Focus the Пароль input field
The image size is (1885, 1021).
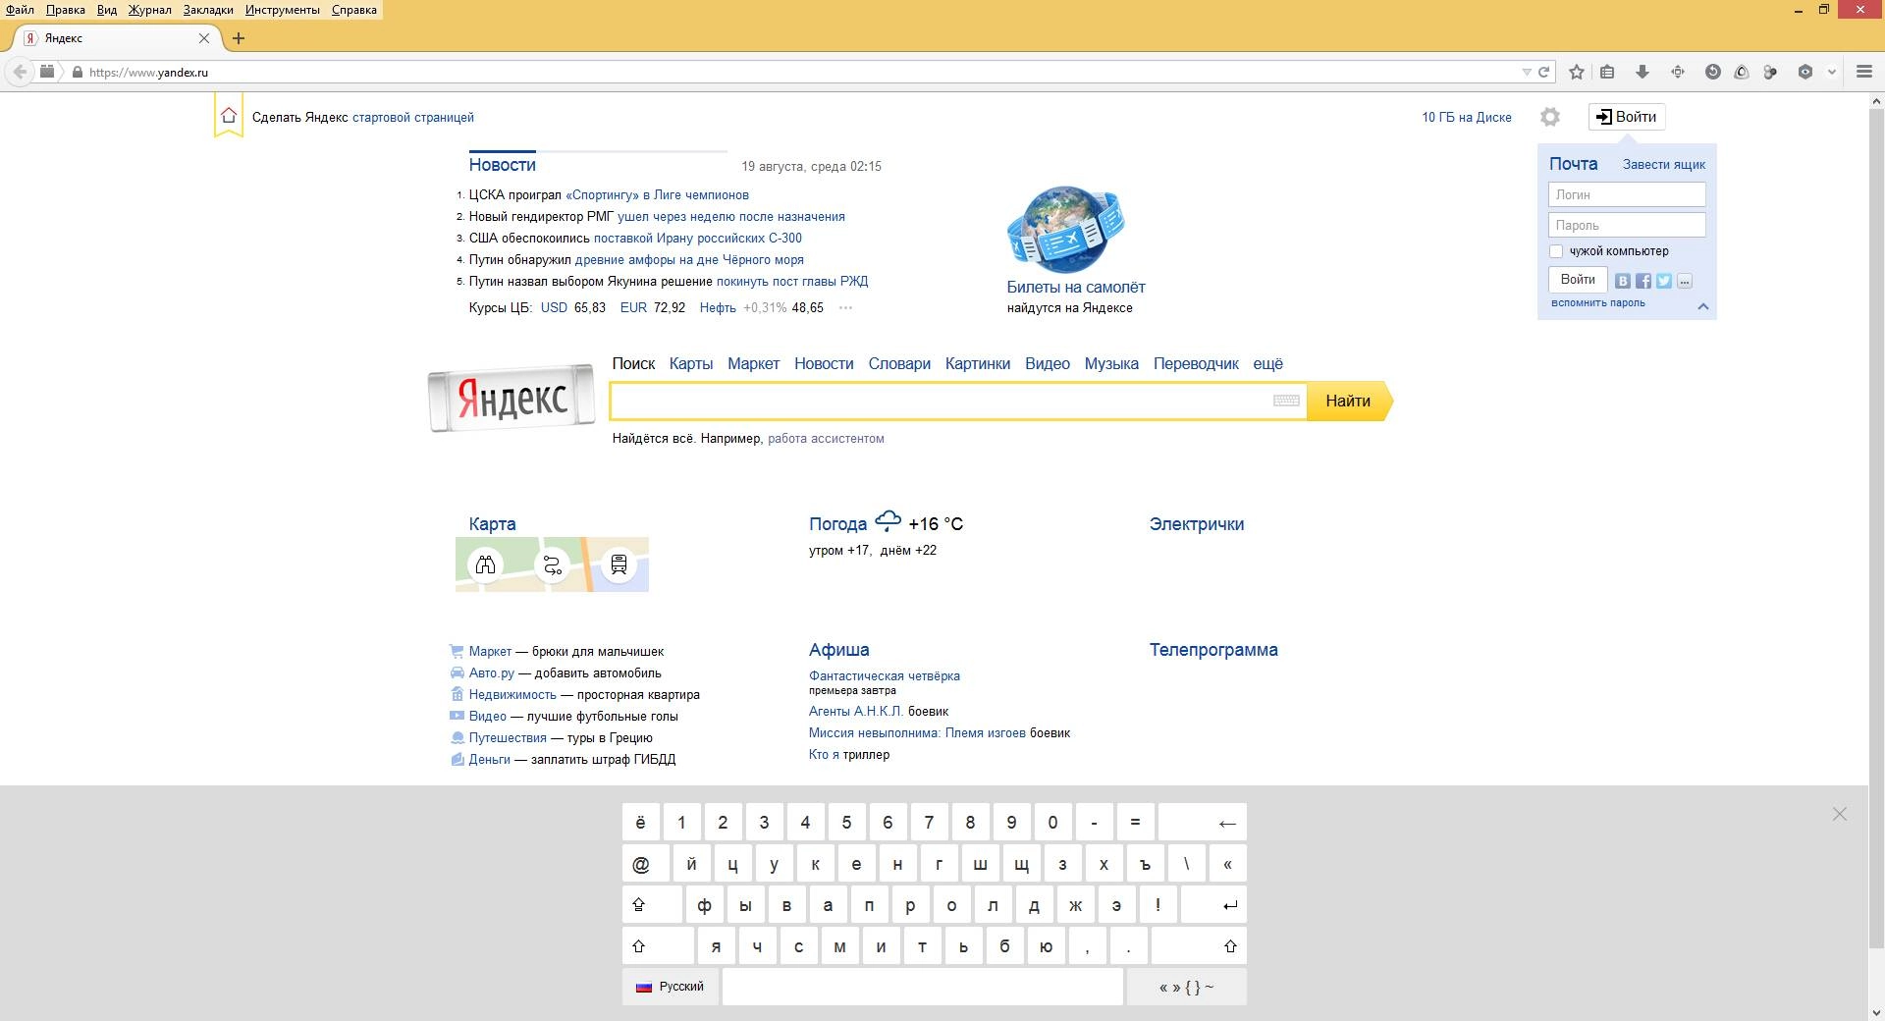point(1627,225)
